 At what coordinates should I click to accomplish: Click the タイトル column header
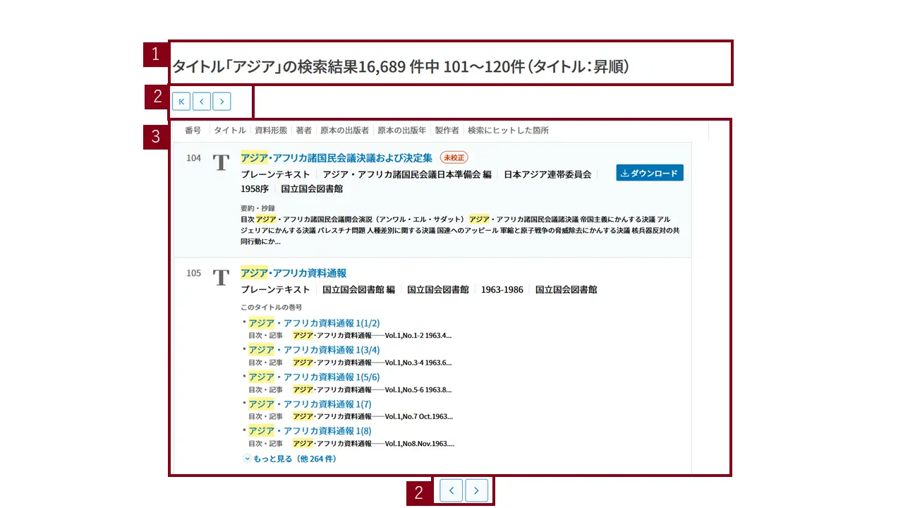(230, 131)
